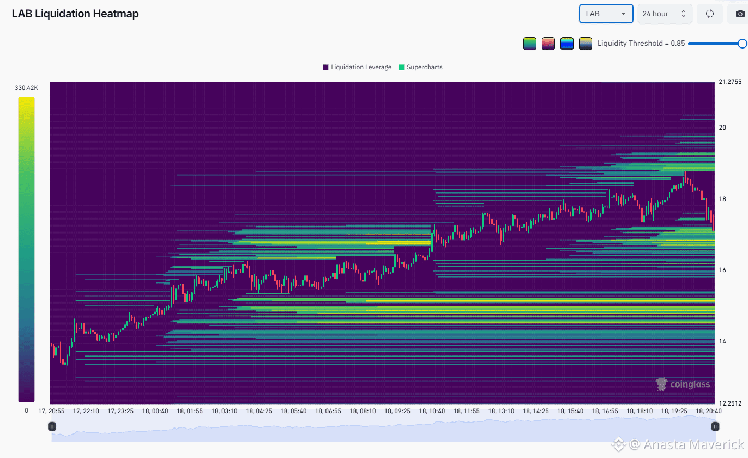Click the 18, 20:40 time label
The height and width of the screenshot is (458, 748).
click(x=709, y=411)
